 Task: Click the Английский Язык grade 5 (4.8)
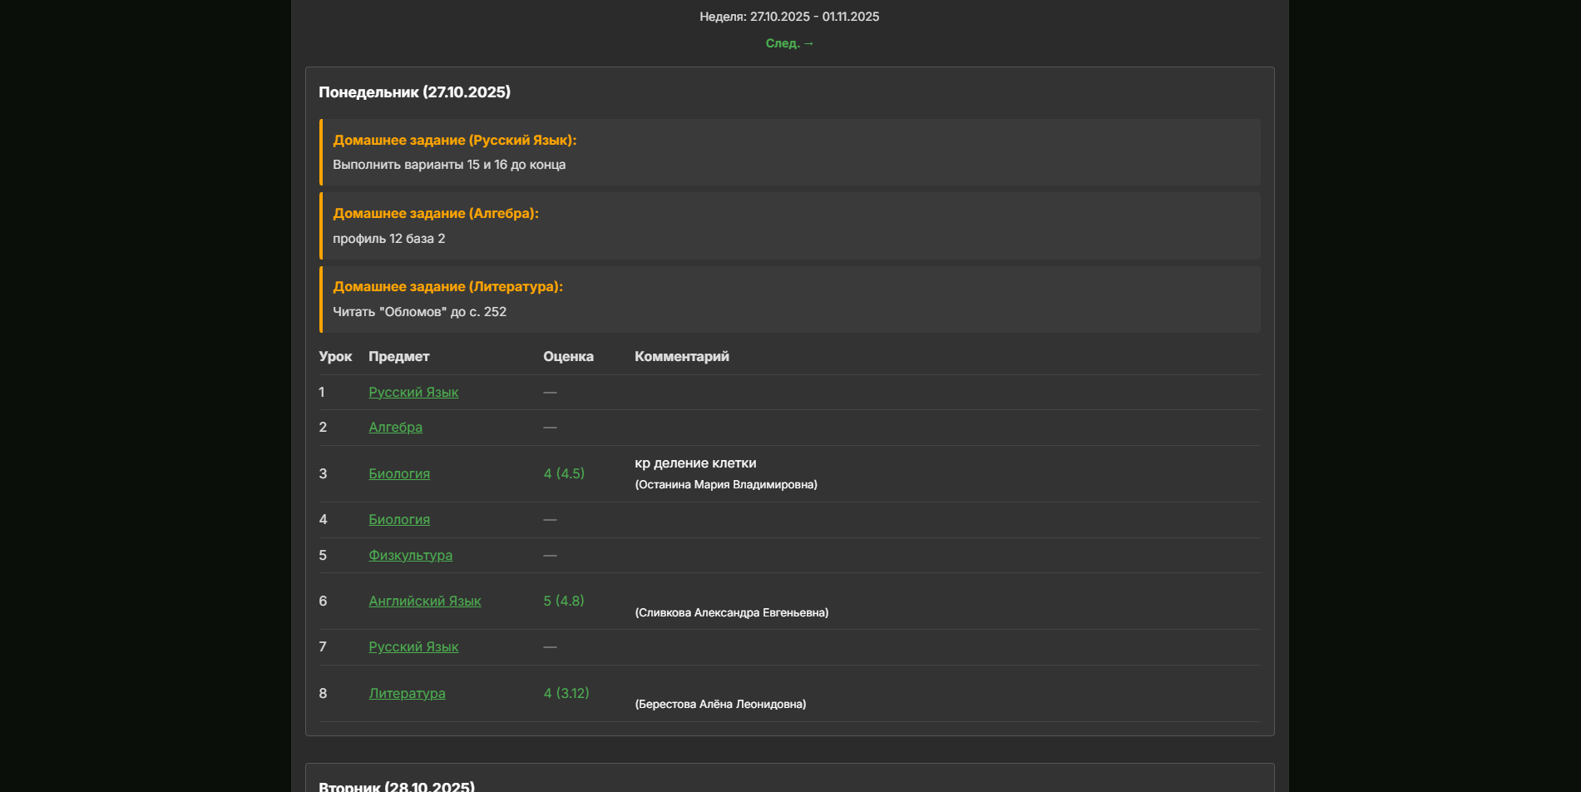click(x=564, y=601)
